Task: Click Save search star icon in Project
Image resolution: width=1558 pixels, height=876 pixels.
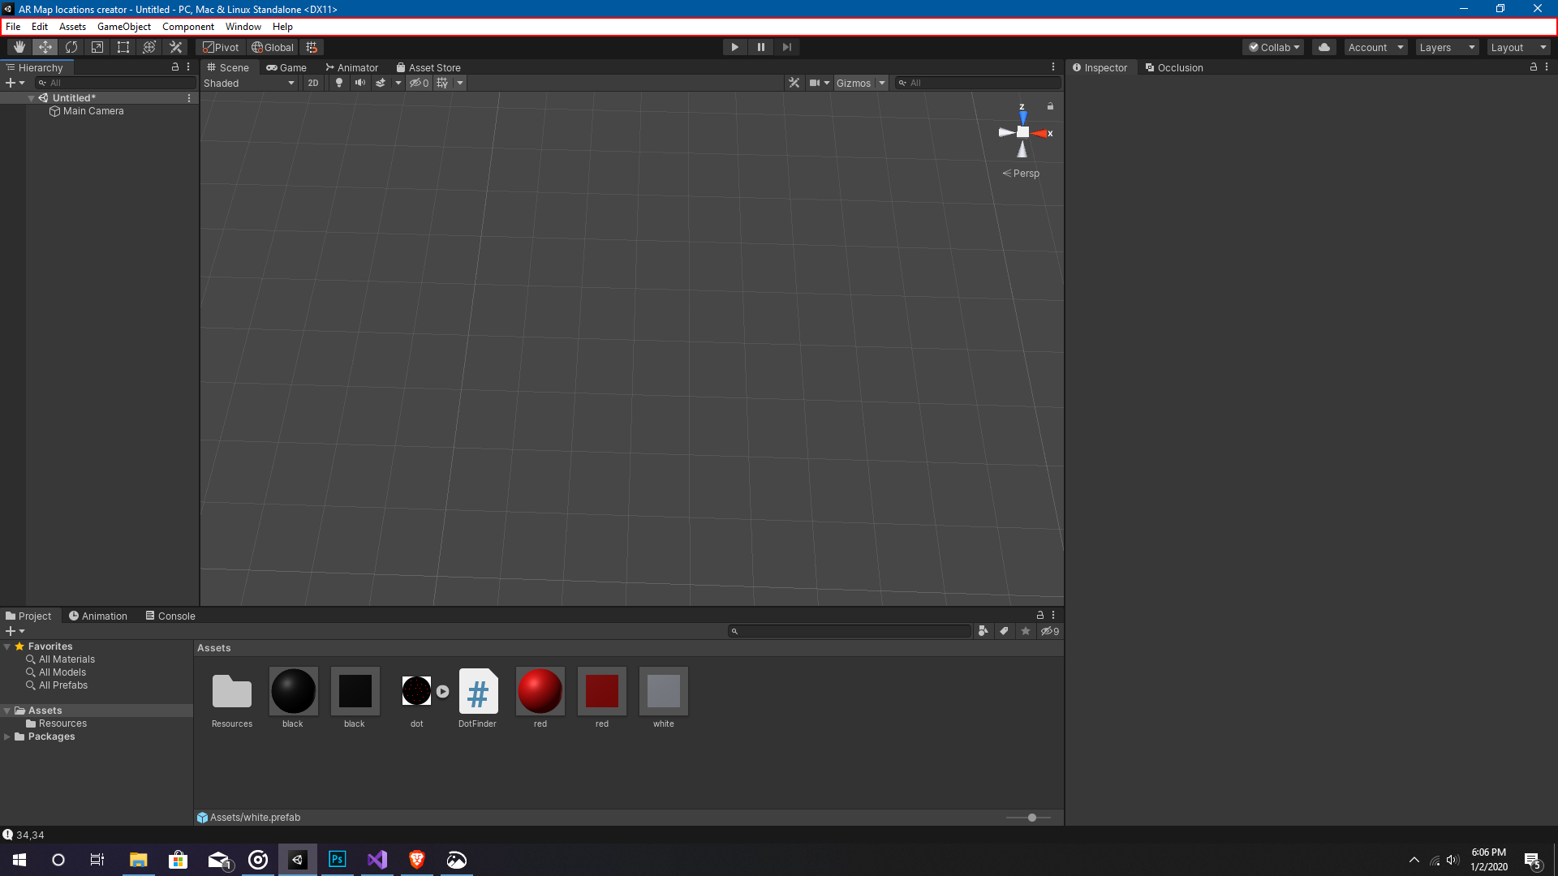Action: (1026, 631)
